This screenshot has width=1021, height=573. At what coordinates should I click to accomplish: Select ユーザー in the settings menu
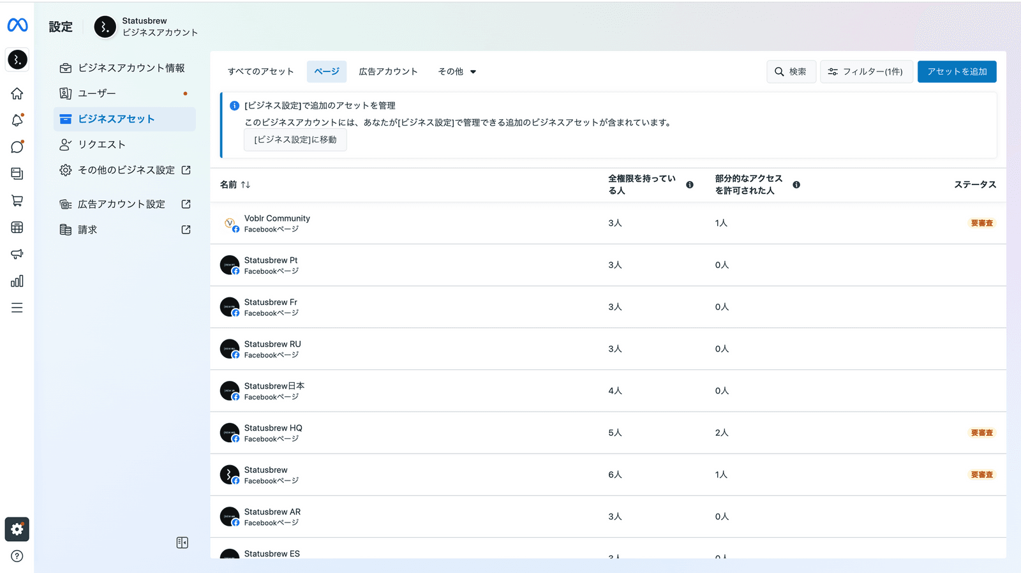97,93
